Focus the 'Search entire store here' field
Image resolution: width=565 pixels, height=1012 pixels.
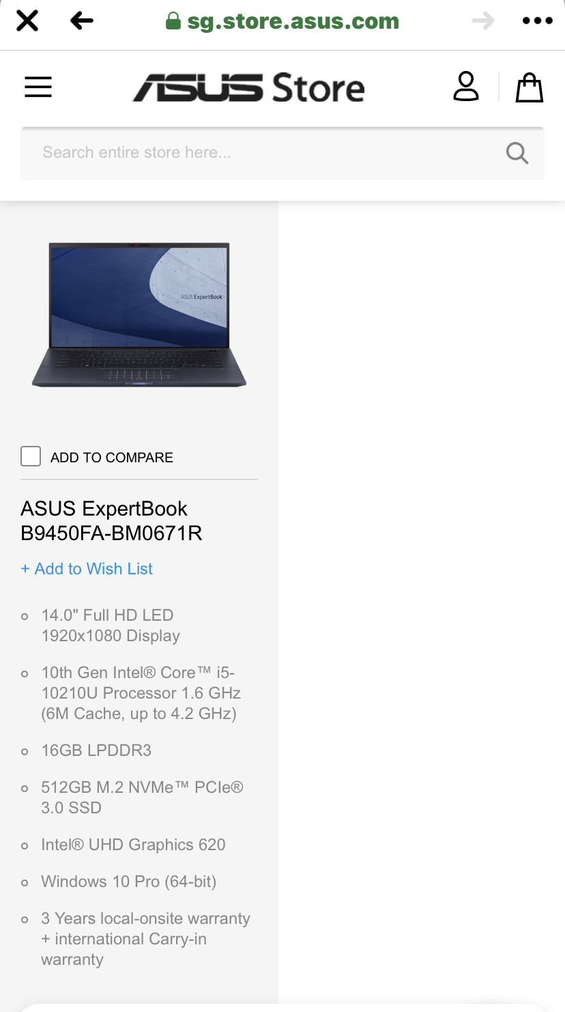(282, 153)
